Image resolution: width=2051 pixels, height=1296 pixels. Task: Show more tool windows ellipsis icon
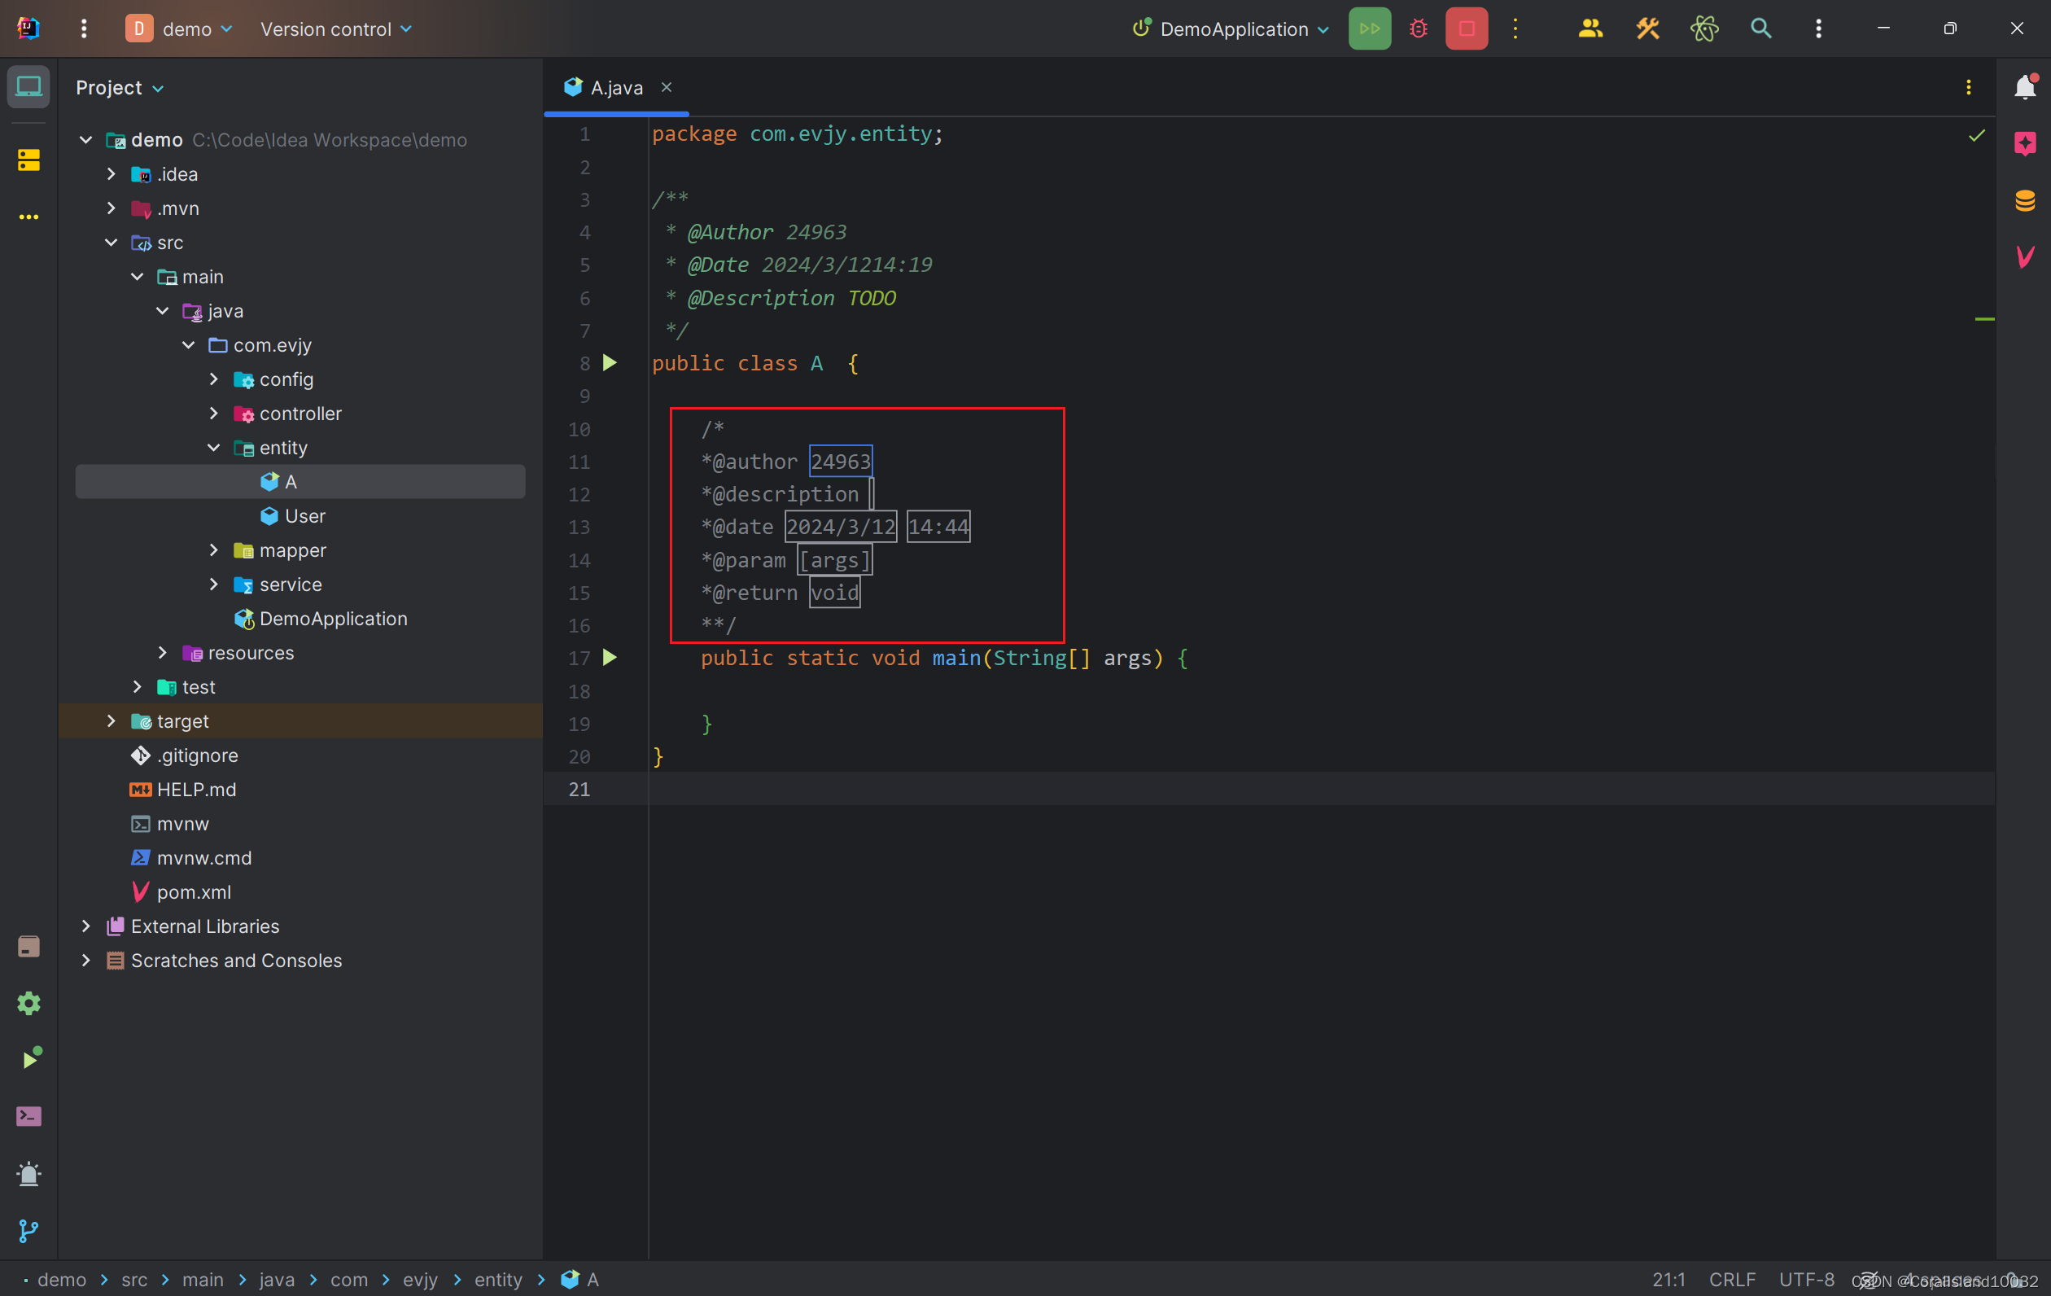(x=29, y=217)
